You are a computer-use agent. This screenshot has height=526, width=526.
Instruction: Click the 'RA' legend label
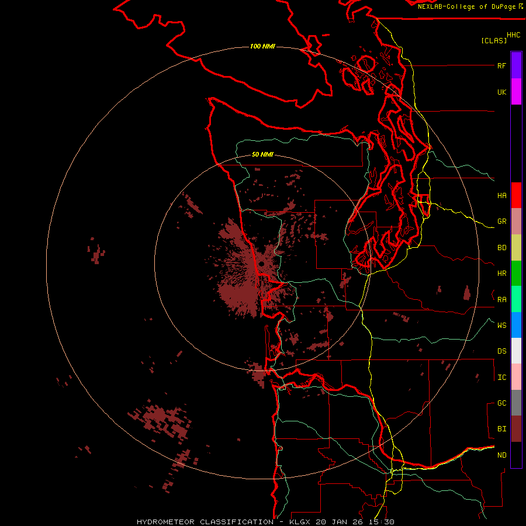coord(501,300)
